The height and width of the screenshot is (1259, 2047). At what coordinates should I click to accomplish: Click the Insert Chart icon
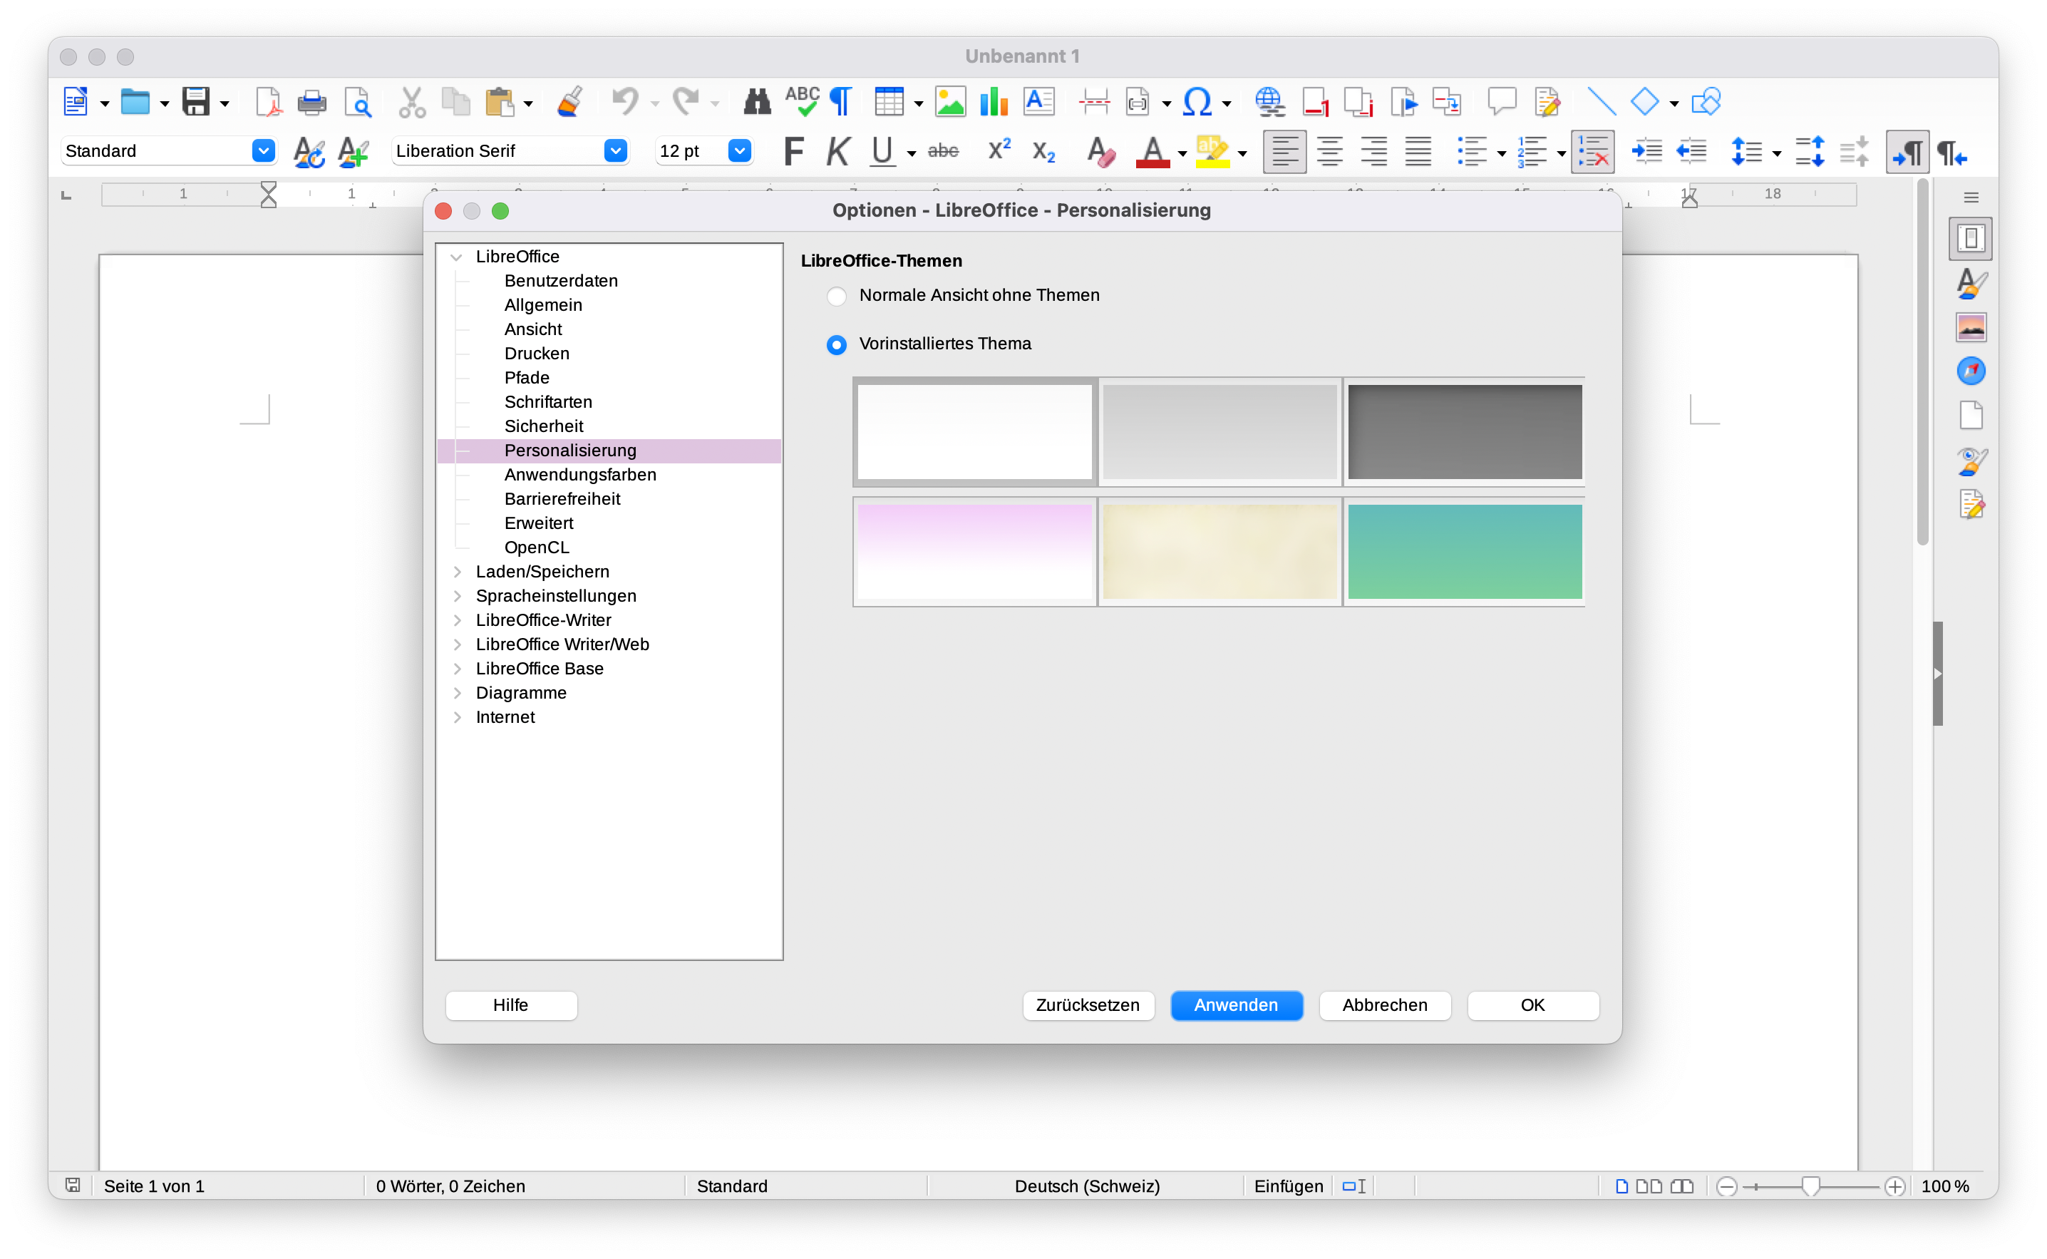[x=993, y=103]
